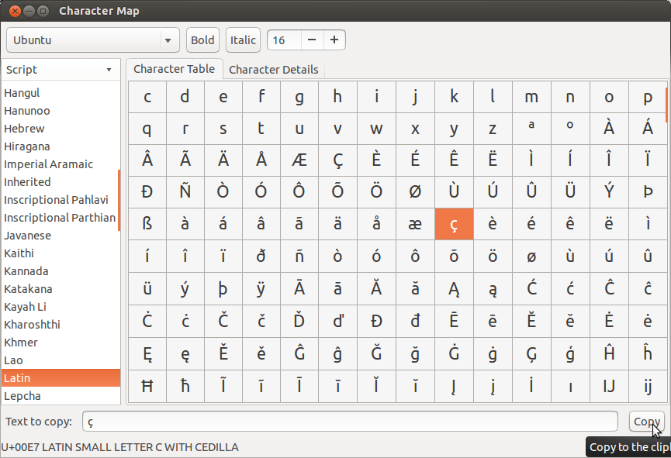The image size is (671, 458).
Task: Open the Ubuntu font family dropdown
Action: [92, 40]
